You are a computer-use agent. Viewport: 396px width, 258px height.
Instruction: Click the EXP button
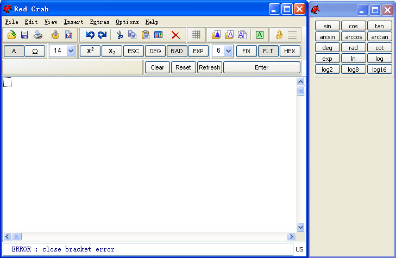point(198,51)
